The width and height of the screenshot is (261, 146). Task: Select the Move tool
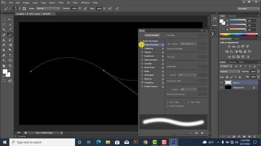(10, 19)
